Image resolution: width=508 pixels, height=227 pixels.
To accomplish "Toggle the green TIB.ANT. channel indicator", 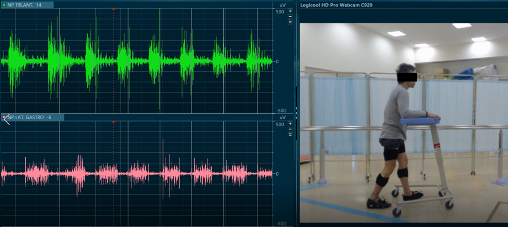I will (4, 4).
